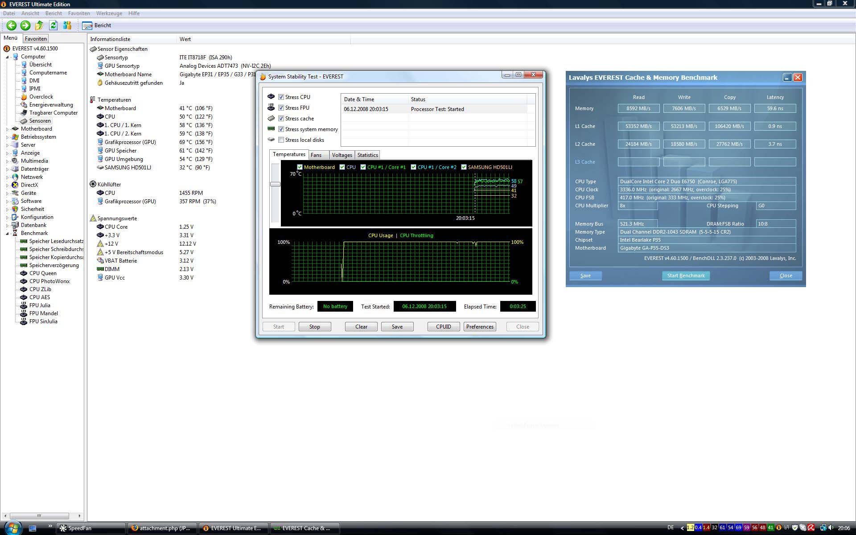This screenshot has width=856, height=535.
Task: Select the Sensoren sensor tree item
Action: (40, 121)
